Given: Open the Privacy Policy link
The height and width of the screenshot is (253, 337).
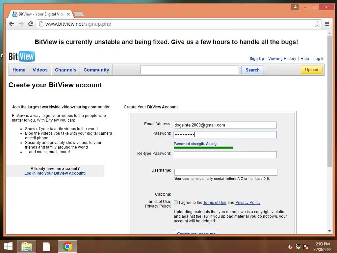Looking at the screenshot, I should point(247,203).
